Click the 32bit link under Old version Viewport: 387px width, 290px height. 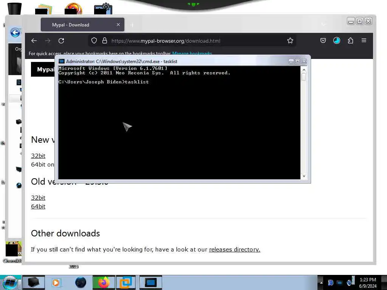pyautogui.click(x=38, y=198)
